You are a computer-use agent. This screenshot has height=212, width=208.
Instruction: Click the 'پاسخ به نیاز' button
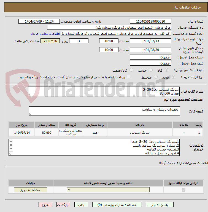[x=160, y=205]
